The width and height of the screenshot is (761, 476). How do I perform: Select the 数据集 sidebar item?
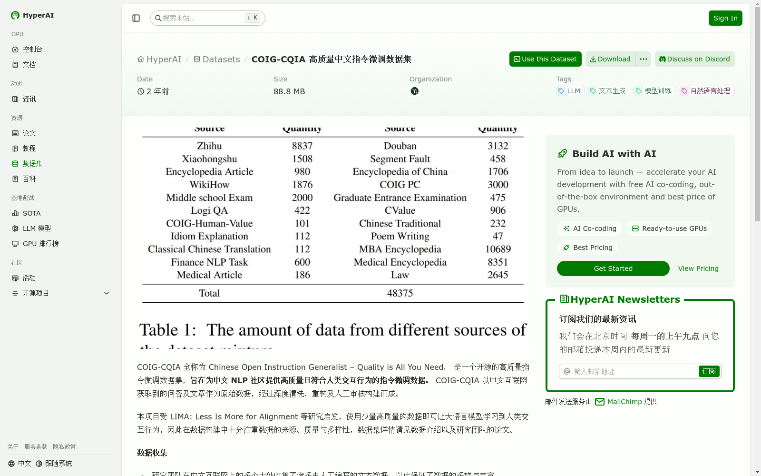tap(61, 164)
